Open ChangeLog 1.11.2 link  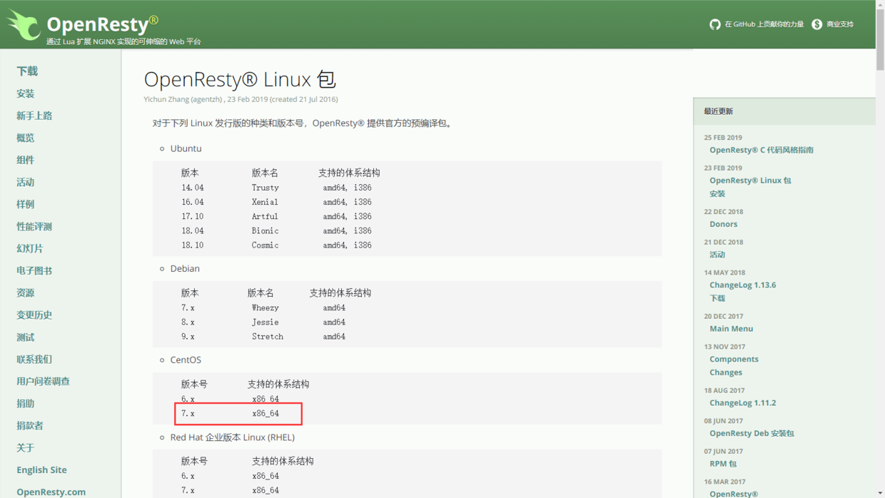(x=742, y=402)
